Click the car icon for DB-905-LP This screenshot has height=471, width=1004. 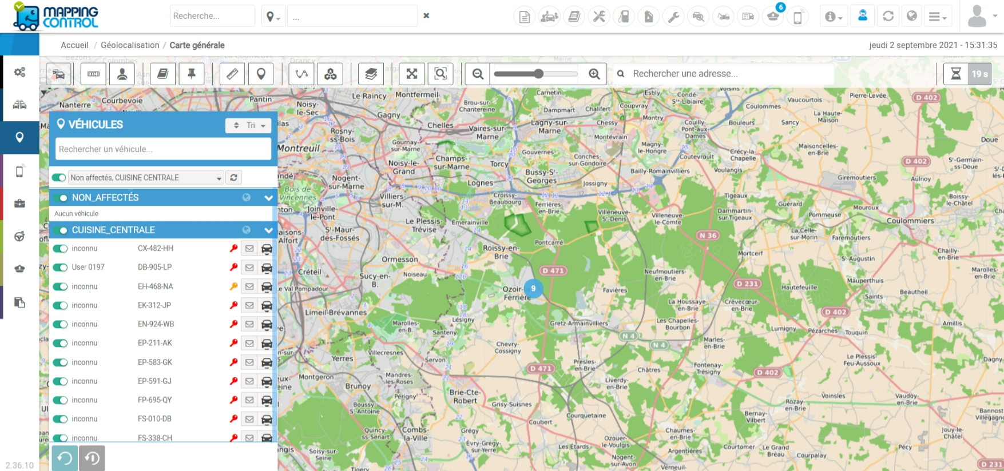point(267,268)
